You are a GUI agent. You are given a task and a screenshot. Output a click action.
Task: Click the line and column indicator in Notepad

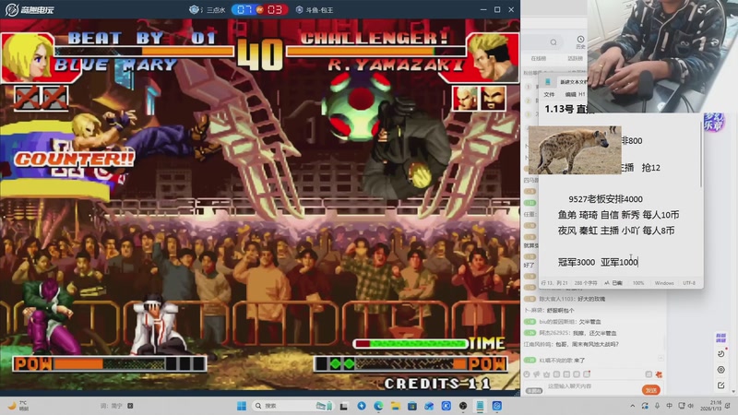(x=554, y=283)
